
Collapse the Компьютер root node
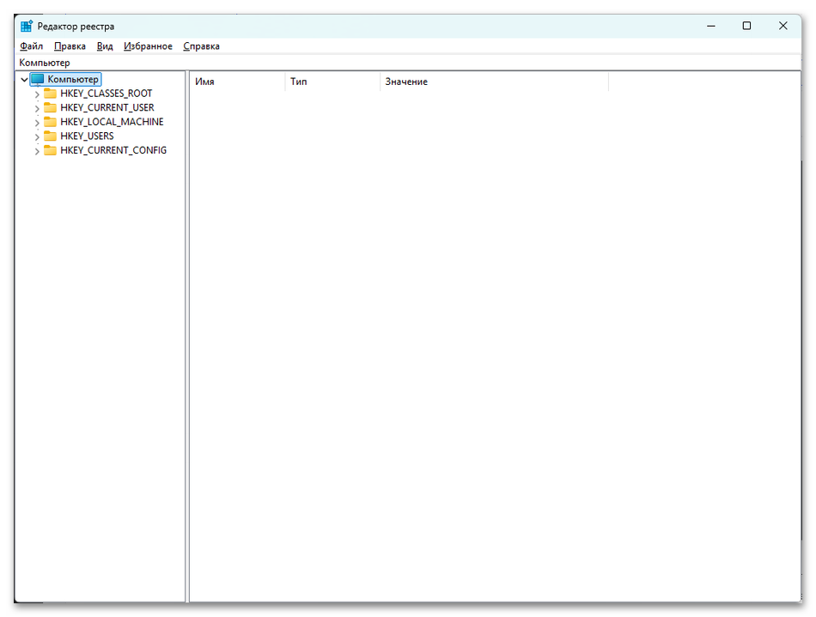pyautogui.click(x=24, y=80)
